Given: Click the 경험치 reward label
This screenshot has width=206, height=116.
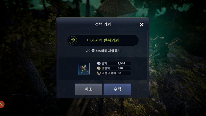Looking at the screenshot, I should [106, 68].
